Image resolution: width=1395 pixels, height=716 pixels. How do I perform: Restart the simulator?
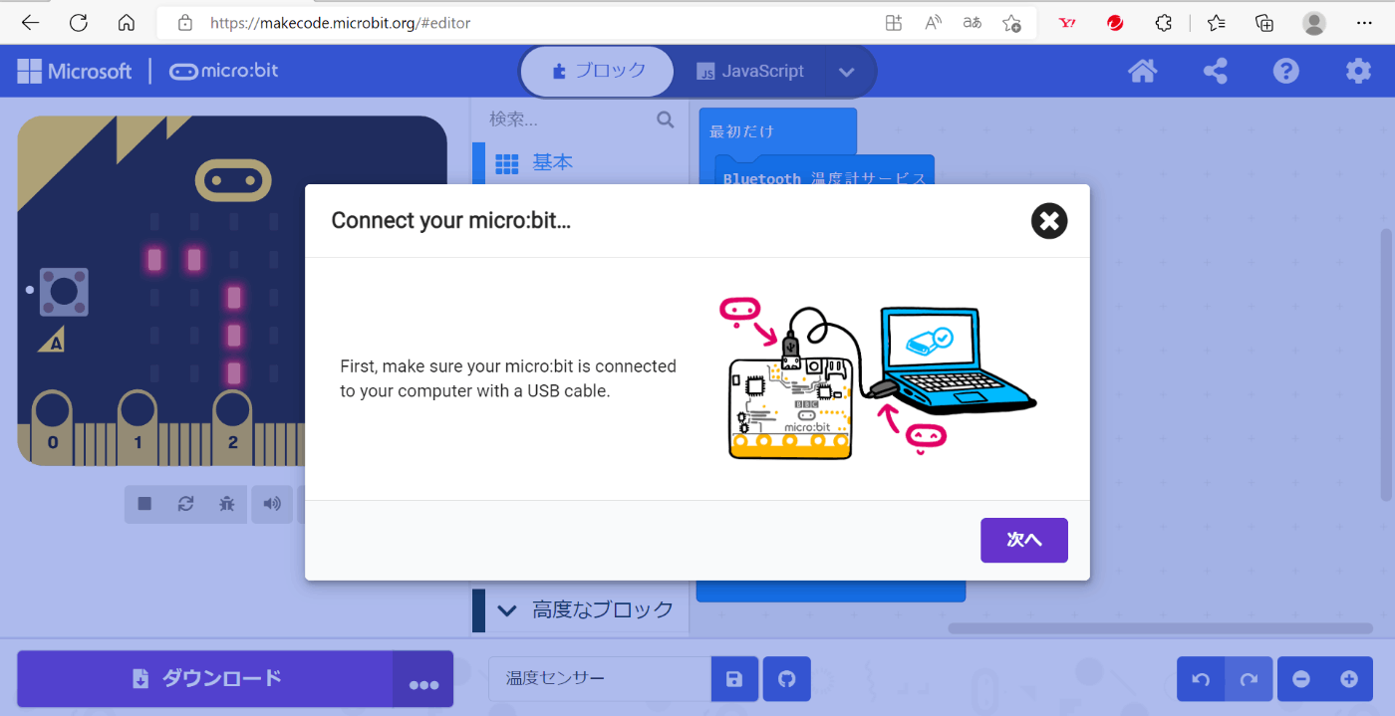[185, 504]
